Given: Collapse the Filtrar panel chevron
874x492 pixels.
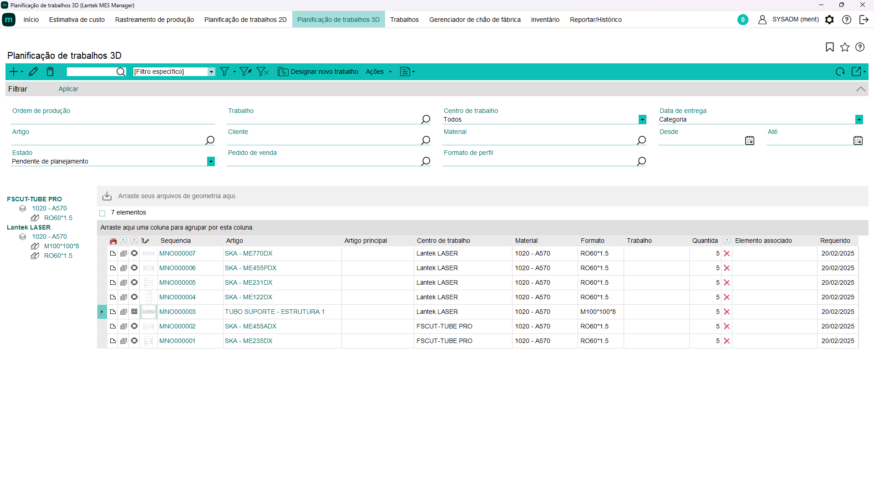Looking at the screenshot, I should [861, 89].
